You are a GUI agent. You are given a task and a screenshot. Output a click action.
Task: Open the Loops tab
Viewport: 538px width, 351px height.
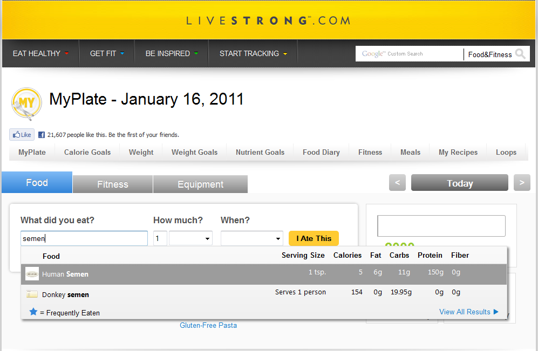pos(506,152)
